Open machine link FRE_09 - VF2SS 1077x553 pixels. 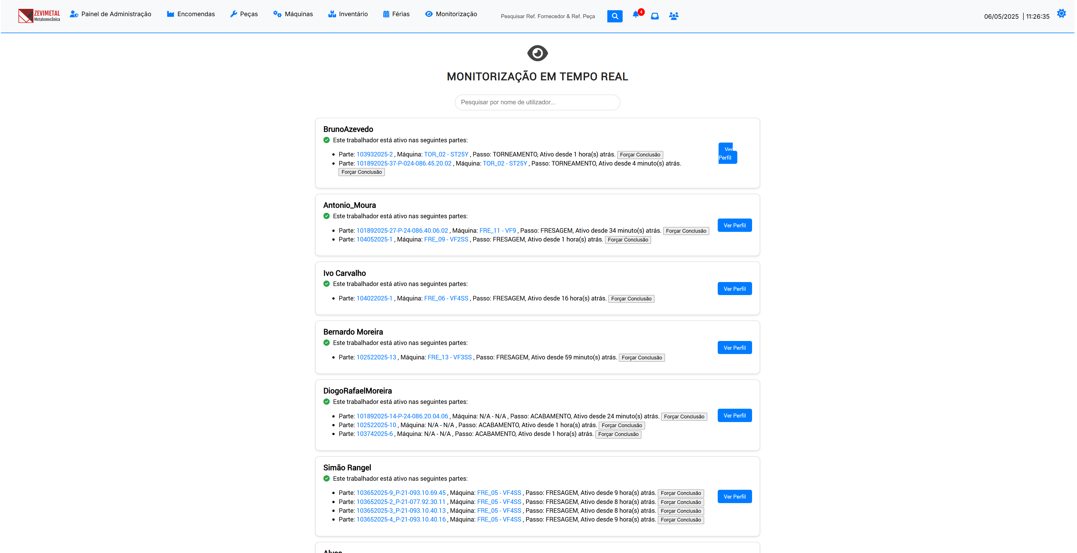446,240
